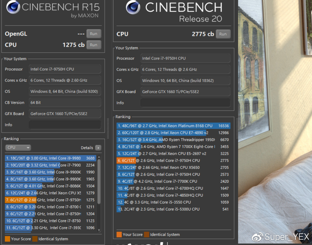Click R20 OS field Windows 10 build 18362
Viewport: 312px width, 245px height.
point(185,81)
